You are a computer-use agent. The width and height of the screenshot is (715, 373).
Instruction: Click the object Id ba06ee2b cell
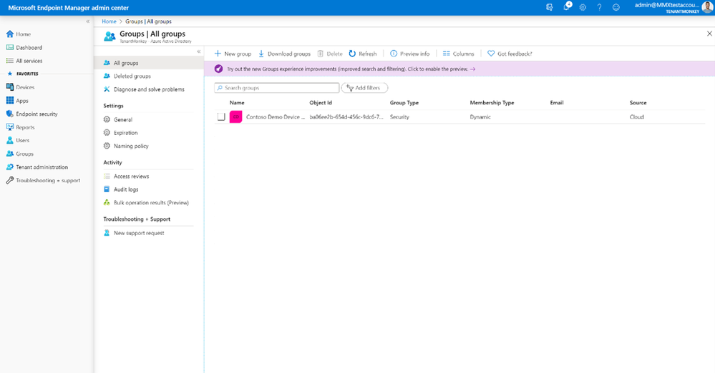click(346, 117)
